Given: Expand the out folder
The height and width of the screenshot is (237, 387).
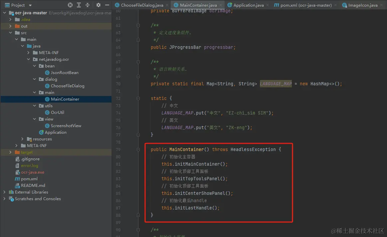Looking at the screenshot, I should click(10, 26).
